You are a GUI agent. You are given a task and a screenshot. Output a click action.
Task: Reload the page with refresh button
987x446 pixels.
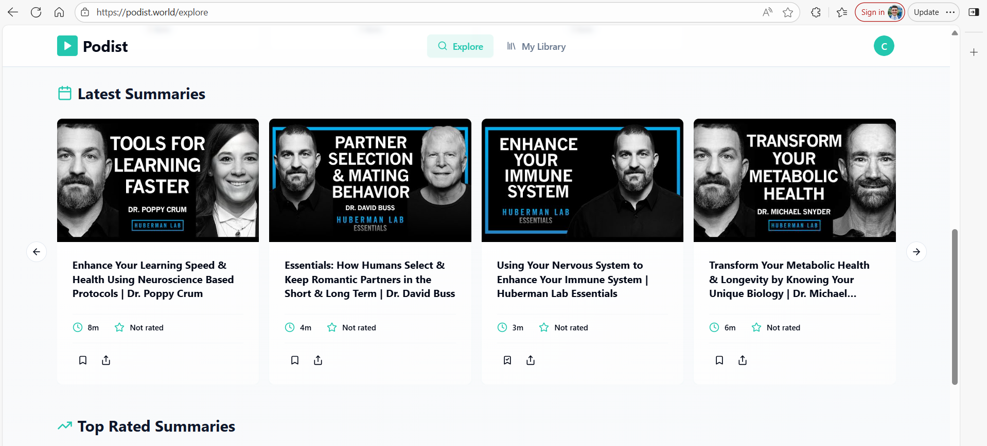tap(36, 12)
